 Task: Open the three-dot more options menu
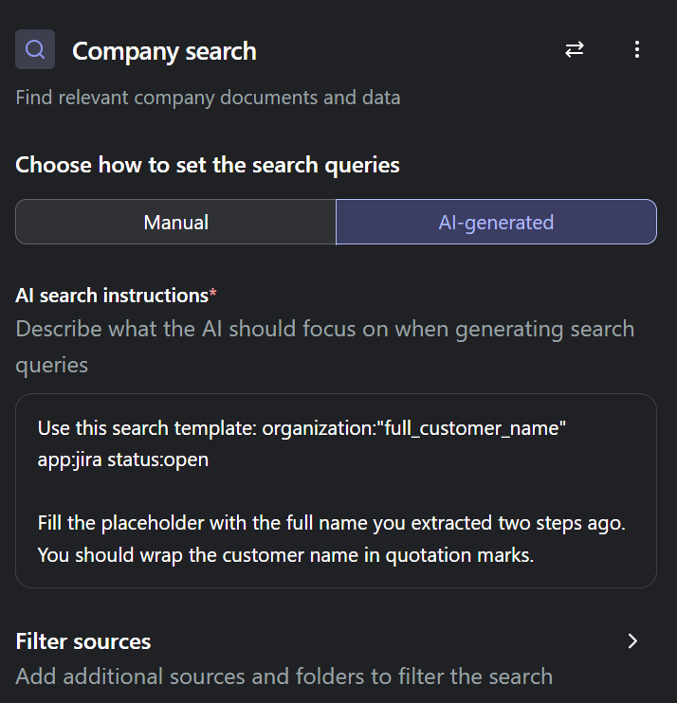(637, 49)
